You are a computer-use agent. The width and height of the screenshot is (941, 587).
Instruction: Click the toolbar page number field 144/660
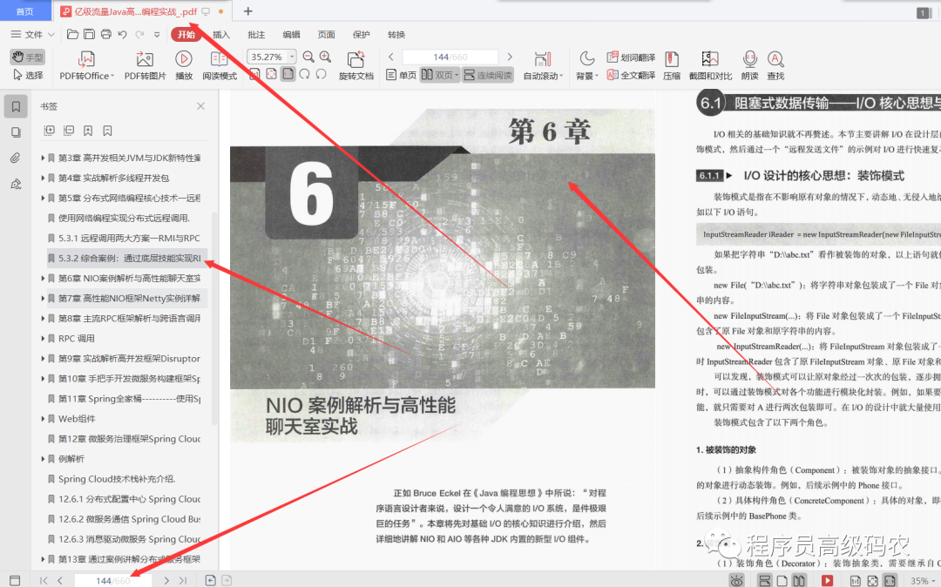[450, 57]
